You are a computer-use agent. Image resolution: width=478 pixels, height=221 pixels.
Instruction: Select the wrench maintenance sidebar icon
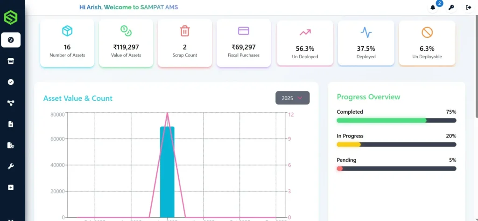tap(11, 166)
